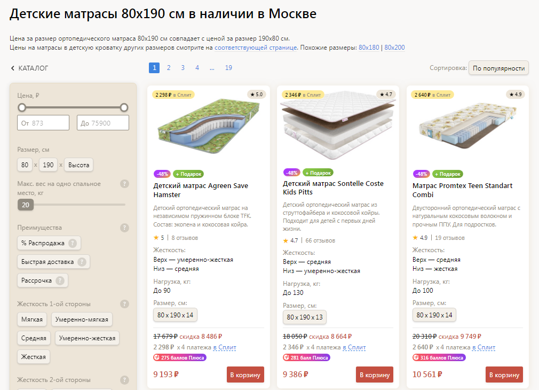Click 275 баллов Плюса badge
This screenshot has height=390, width=539.
[180, 358]
